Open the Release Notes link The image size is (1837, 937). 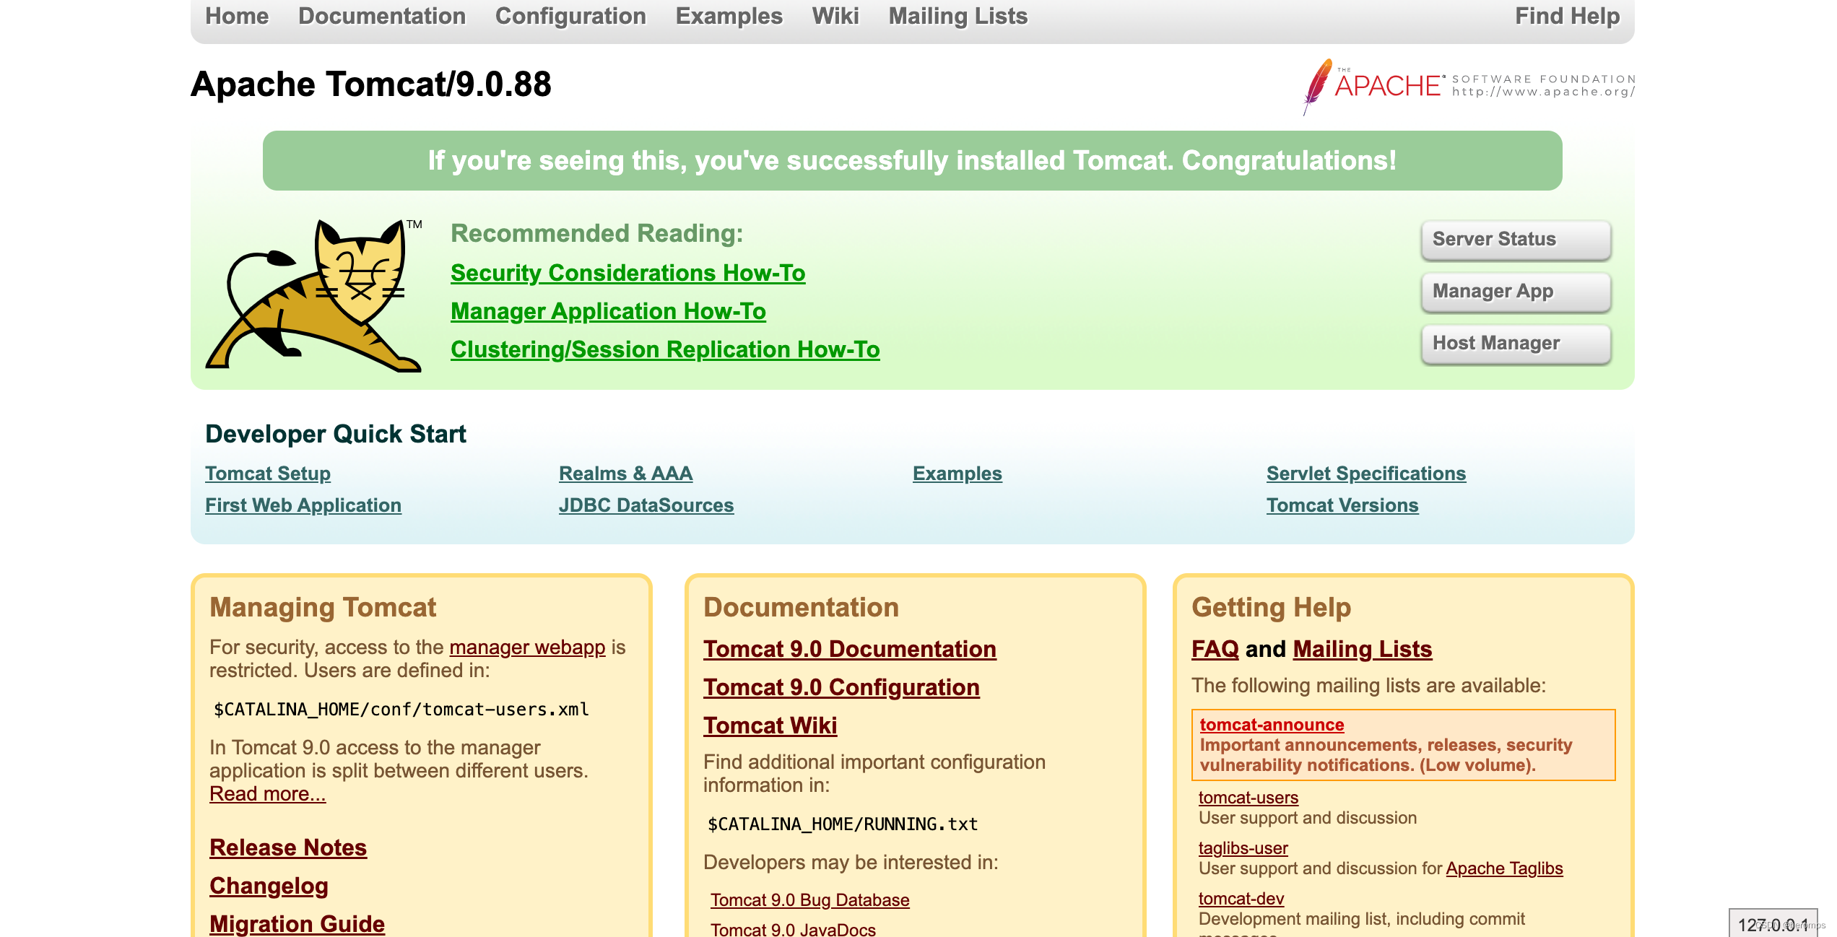(287, 847)
